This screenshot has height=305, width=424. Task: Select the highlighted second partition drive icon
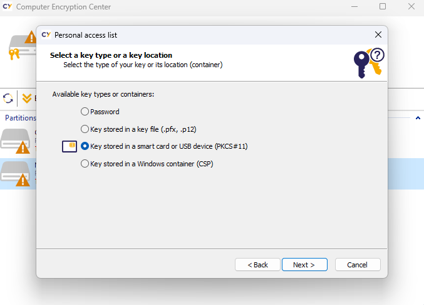16,173
